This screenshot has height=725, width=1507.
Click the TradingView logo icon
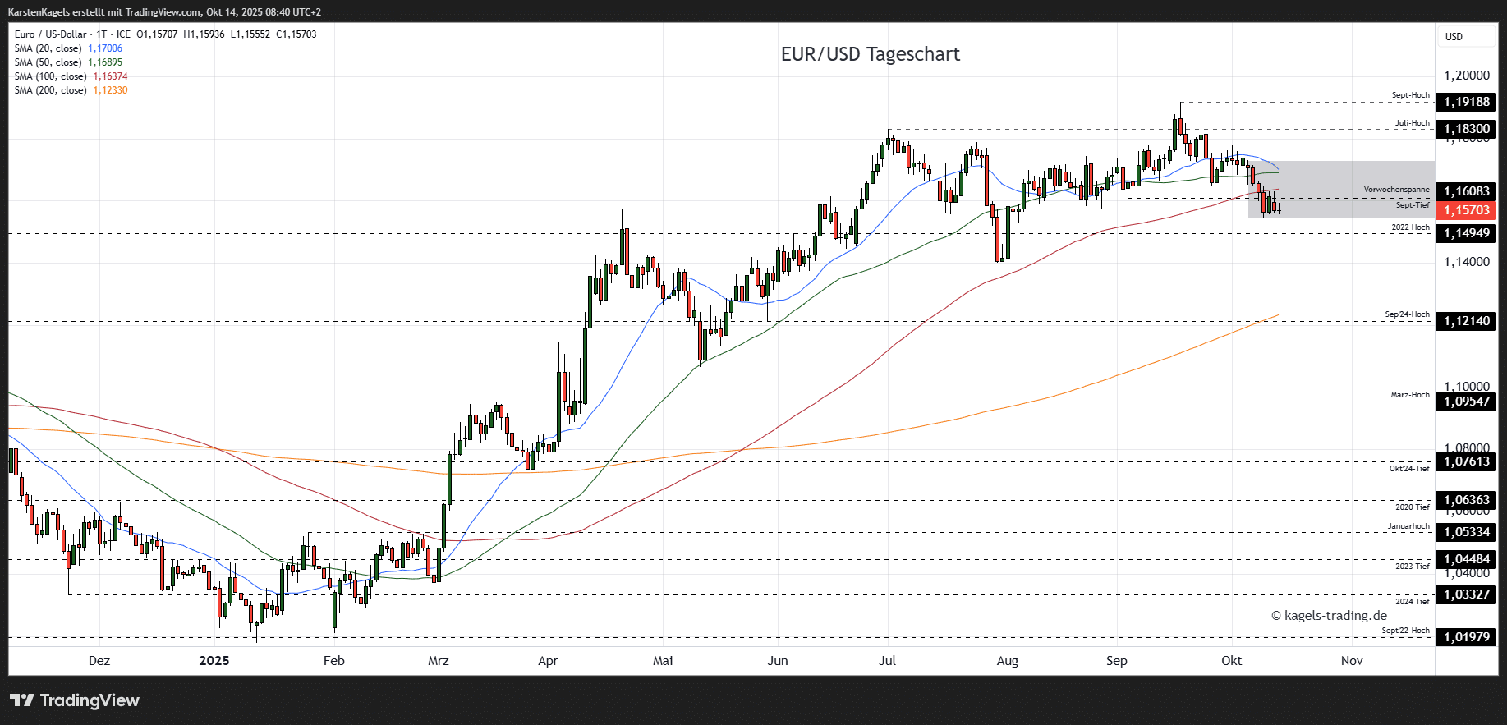click(22, 700)
